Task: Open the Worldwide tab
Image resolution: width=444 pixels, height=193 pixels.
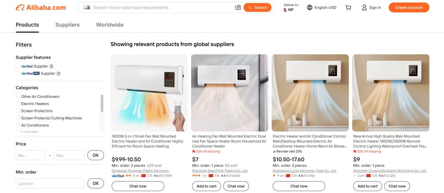Action: coord(110,25)
